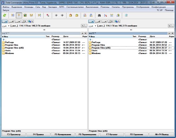Open the Конфигурация menu
176x138 pixels.
point(158,7)
